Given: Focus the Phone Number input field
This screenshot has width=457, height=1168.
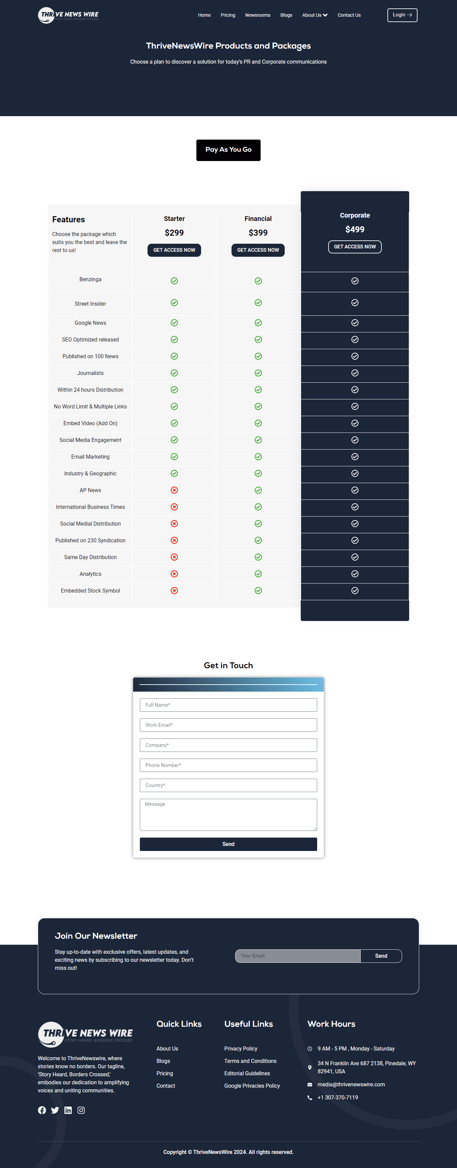Looking at the screenshot, I should pyautogui.click(x=228, y=765).
